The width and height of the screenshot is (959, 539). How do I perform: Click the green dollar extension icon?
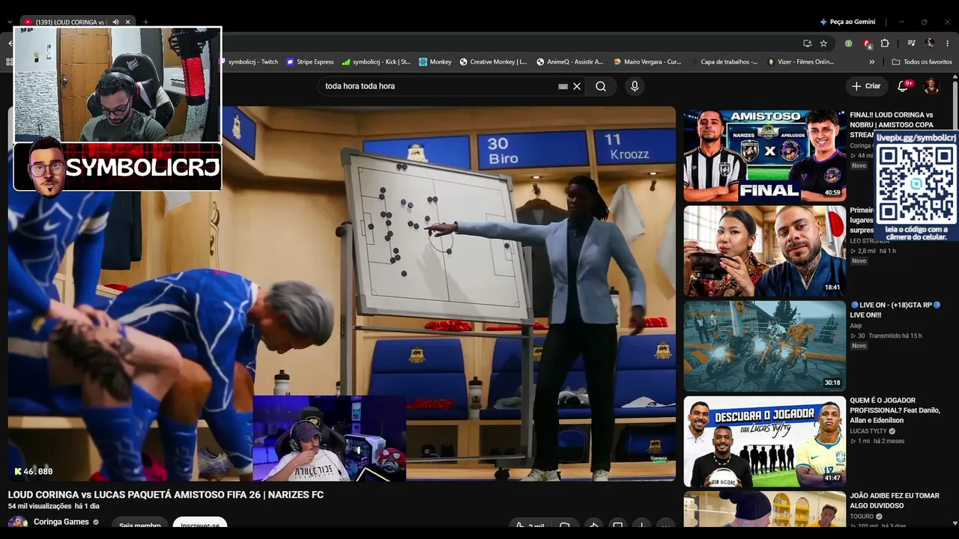pyautogui.click(x=849, y=43)
